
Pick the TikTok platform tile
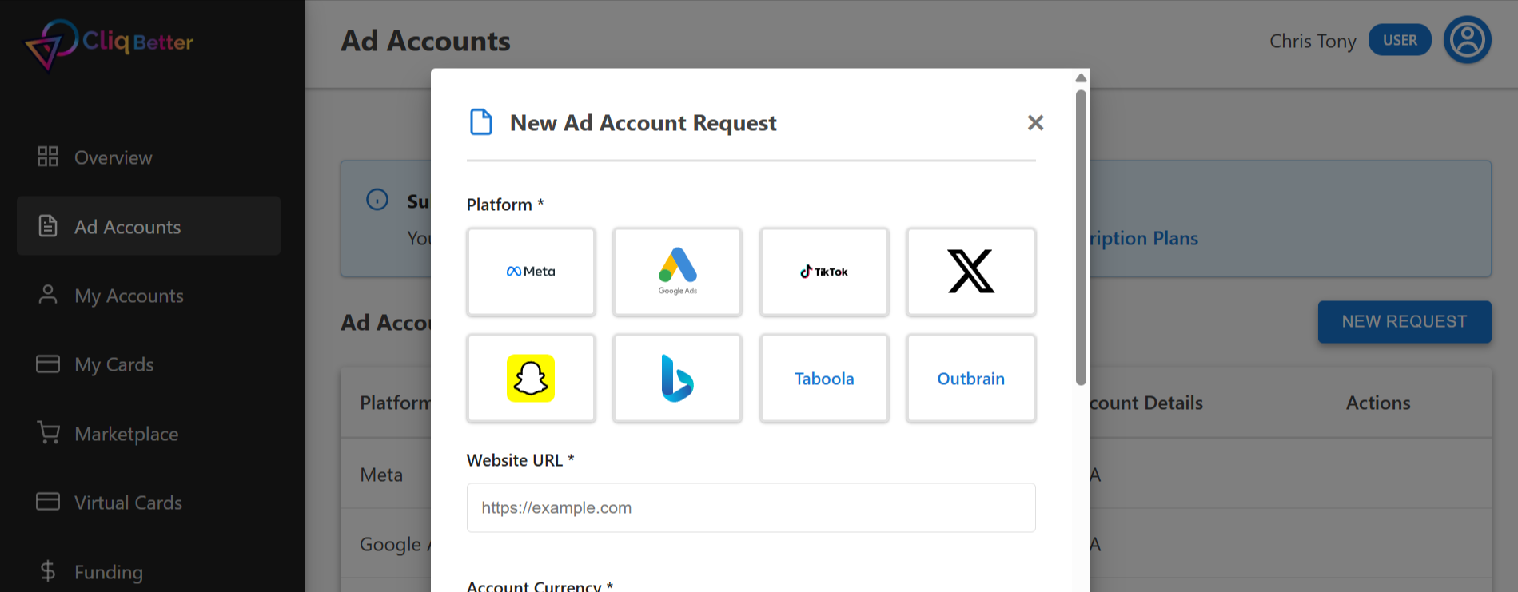824,272
